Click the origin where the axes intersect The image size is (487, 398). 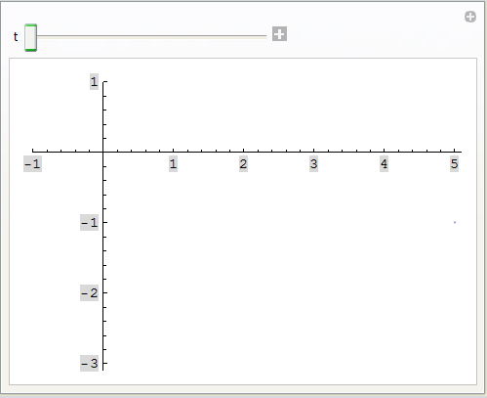(x=103, y=152)
